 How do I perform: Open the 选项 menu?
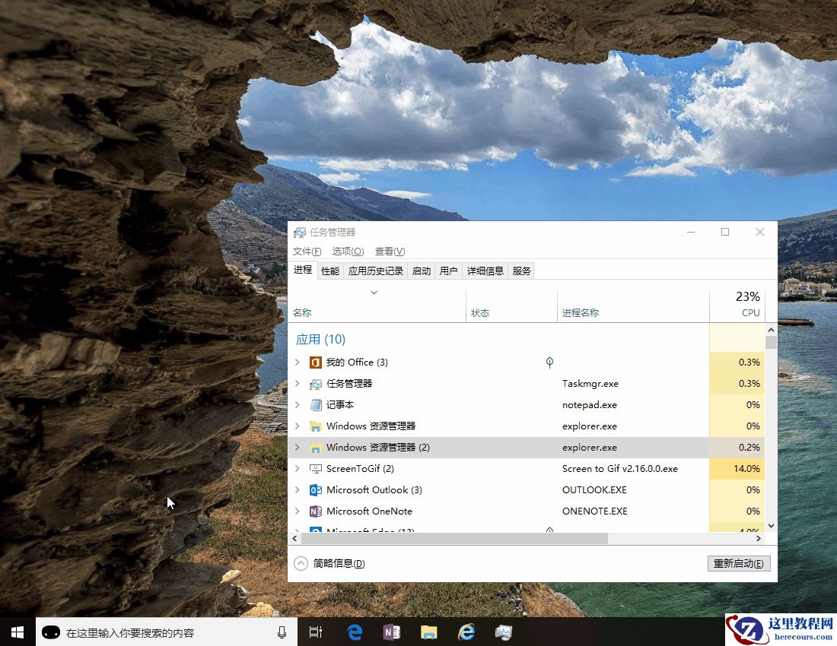[x=347, y=251]
